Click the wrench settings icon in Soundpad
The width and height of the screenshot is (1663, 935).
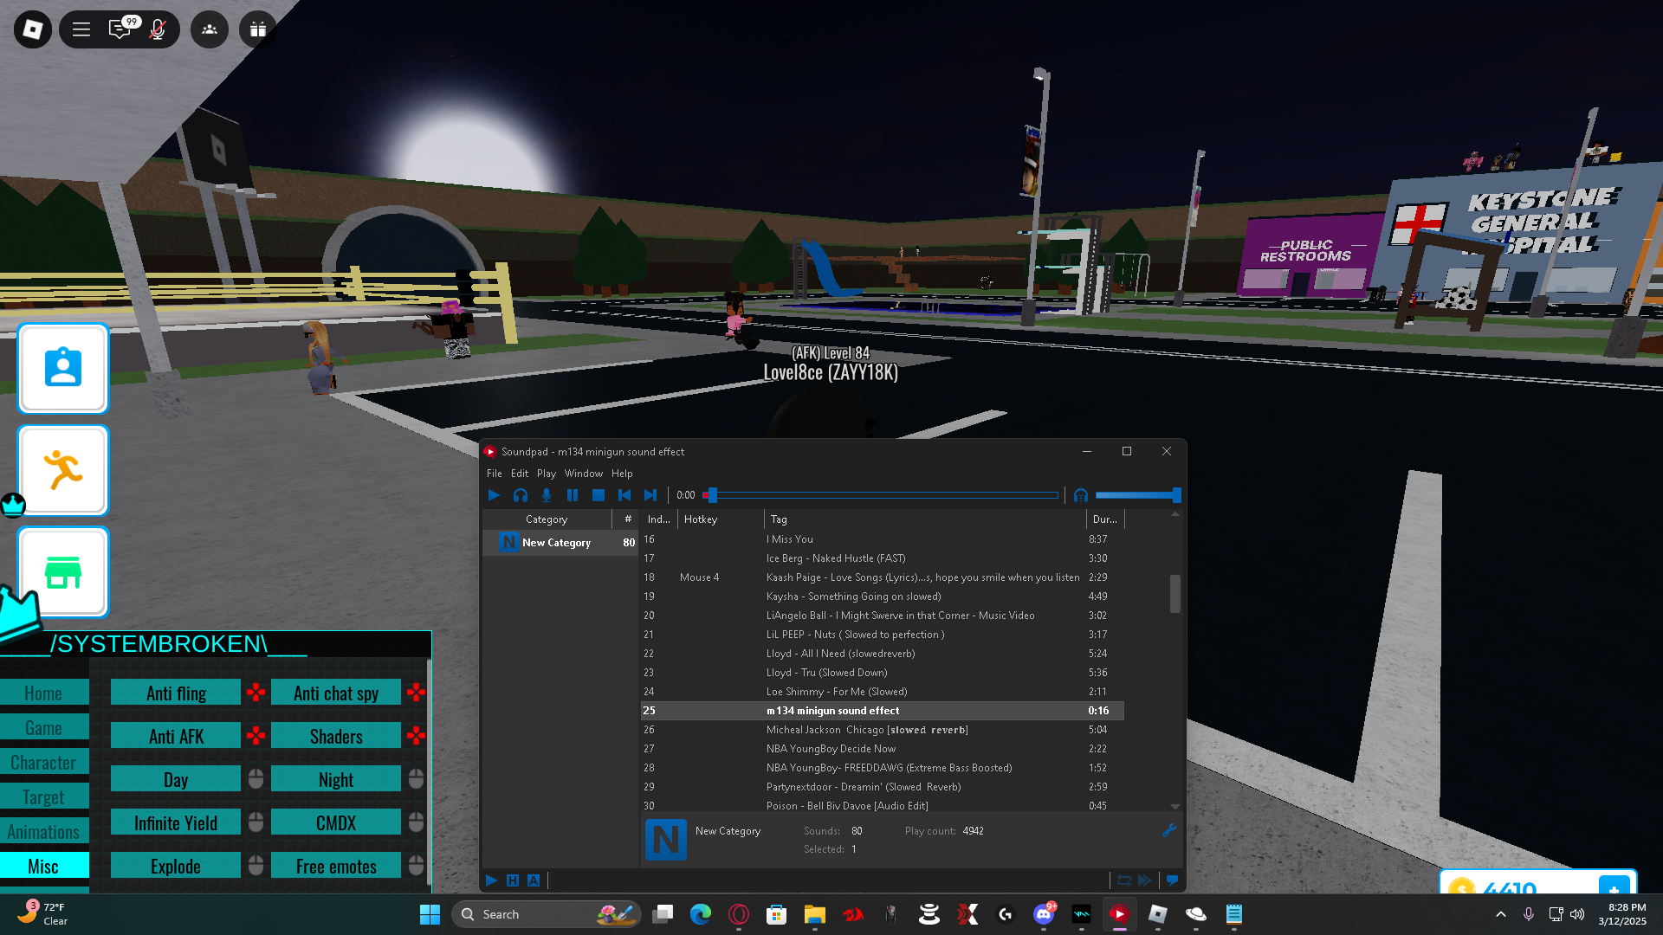(1168, 830)
